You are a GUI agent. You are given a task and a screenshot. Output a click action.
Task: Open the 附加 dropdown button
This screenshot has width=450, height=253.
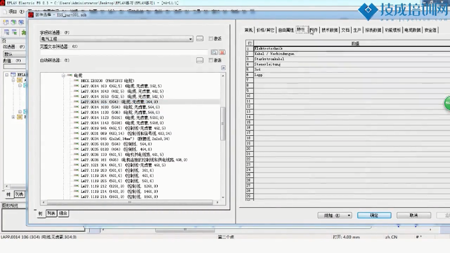(335, 216)
